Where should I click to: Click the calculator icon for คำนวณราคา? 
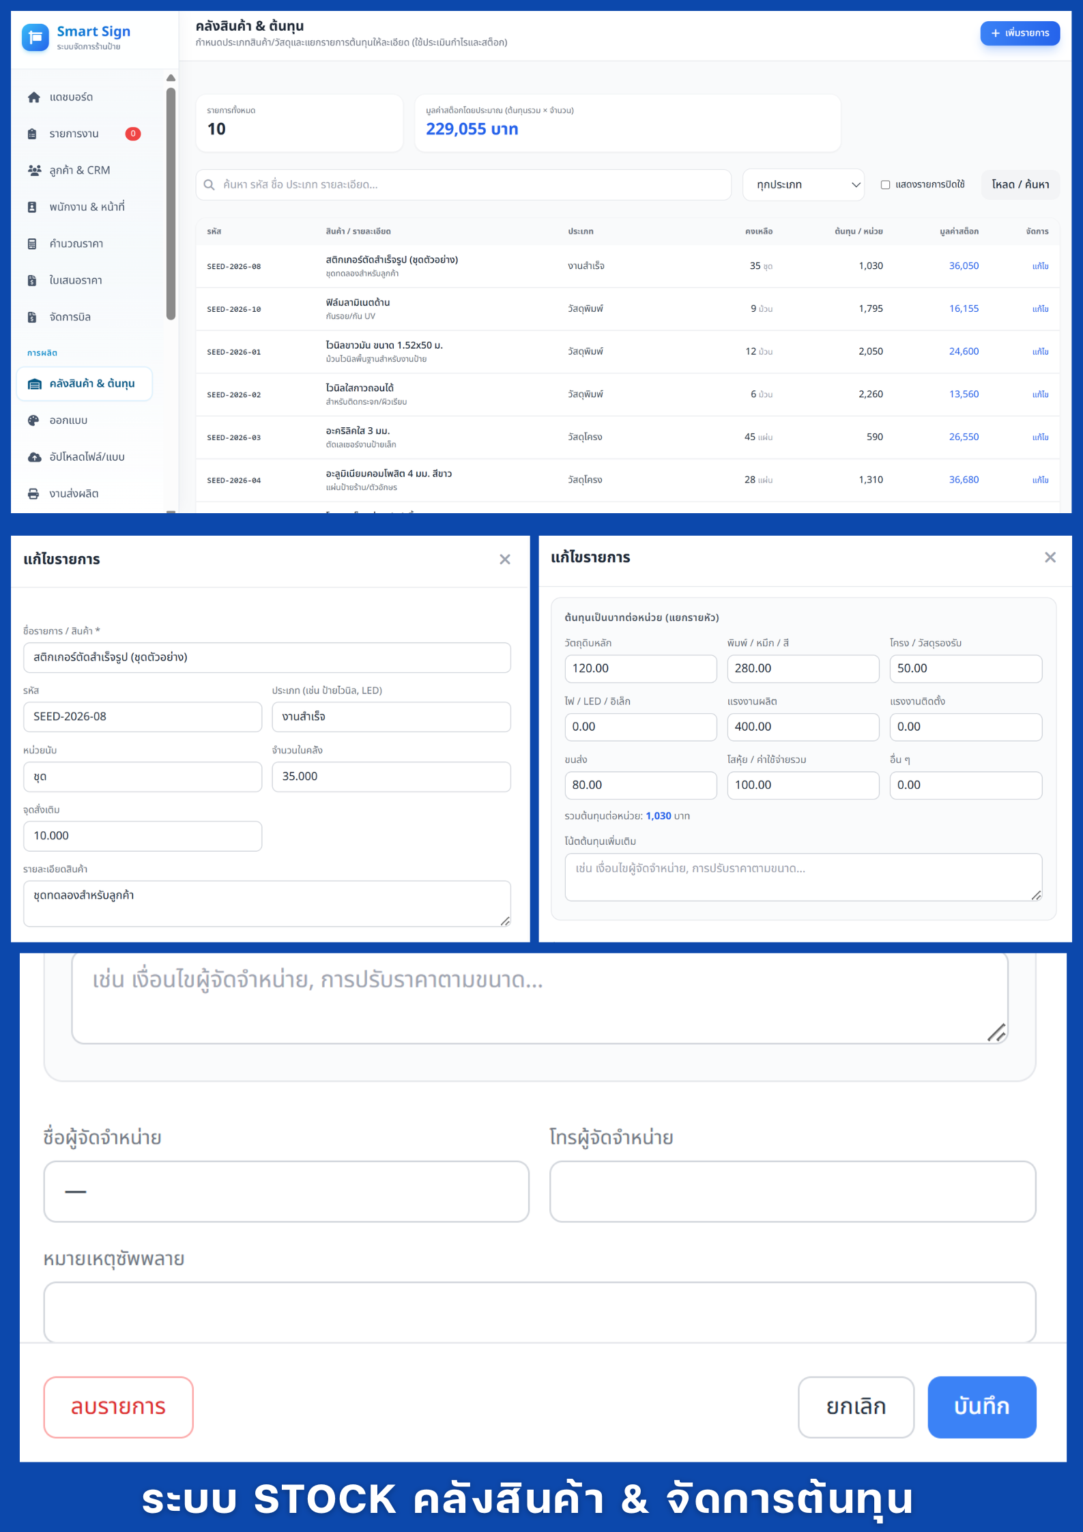[x=32, y=244]
